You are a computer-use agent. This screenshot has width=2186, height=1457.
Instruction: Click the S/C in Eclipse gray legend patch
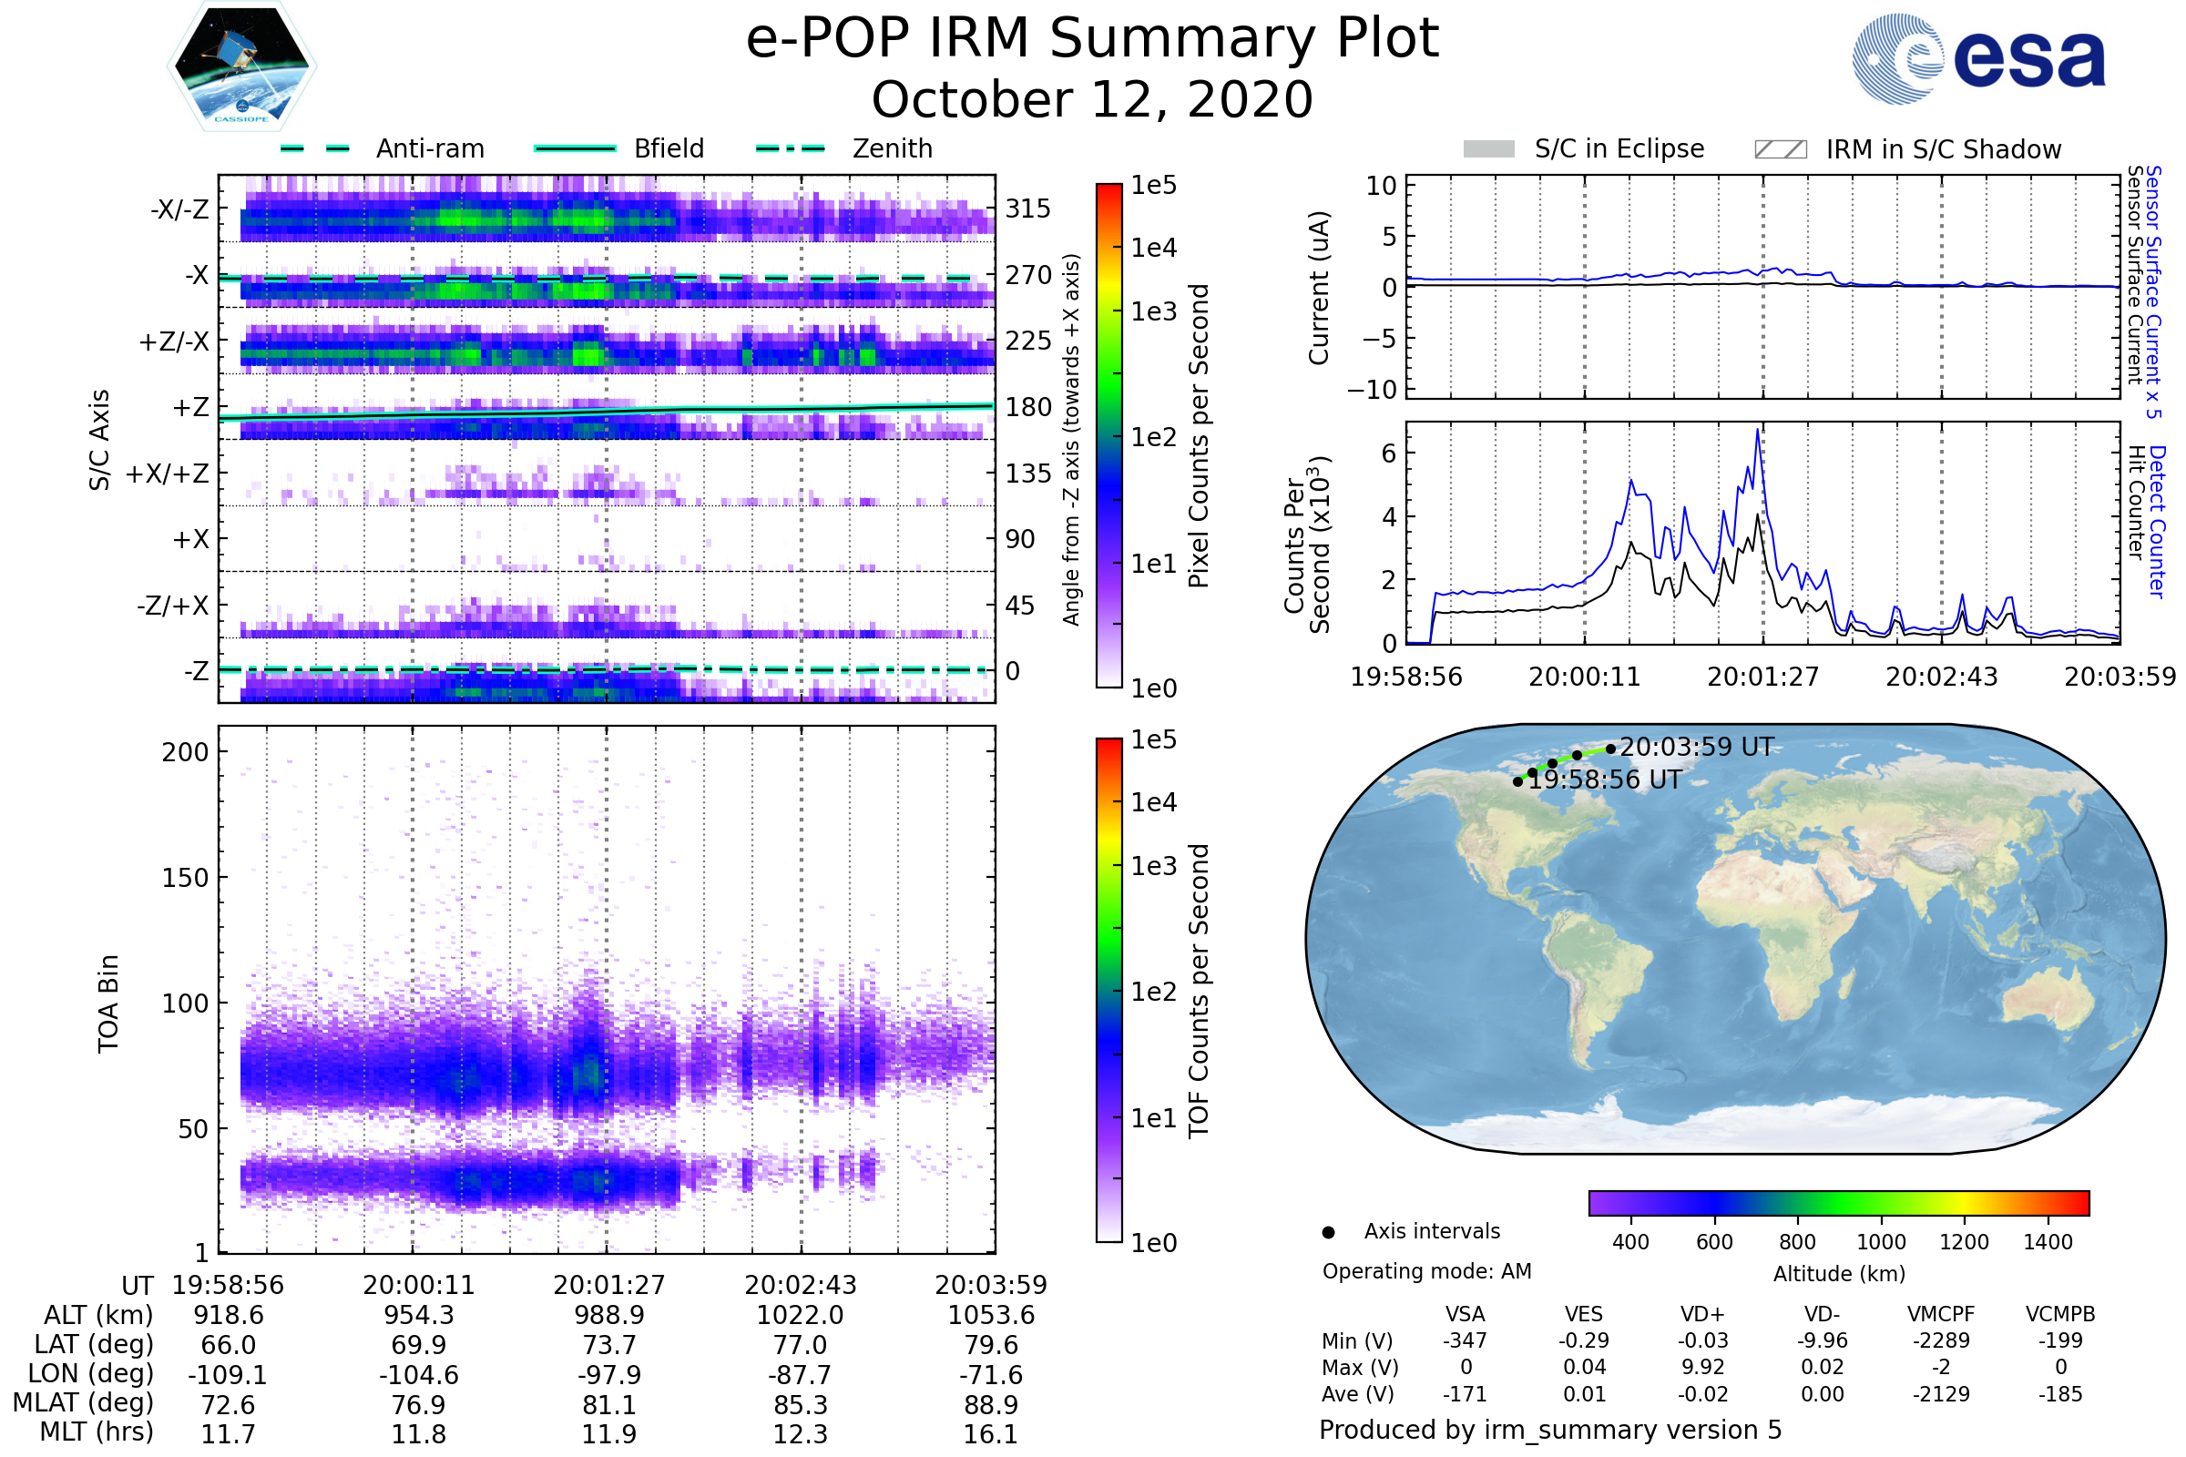tap(1488, 149)
